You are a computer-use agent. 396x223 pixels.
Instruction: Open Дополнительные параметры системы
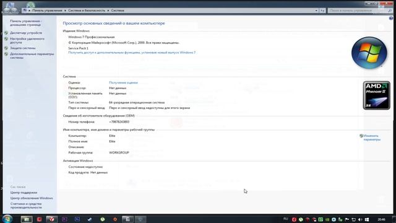click(x=32, y=56)
